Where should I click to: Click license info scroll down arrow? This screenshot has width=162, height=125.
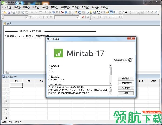coord(110,83)
